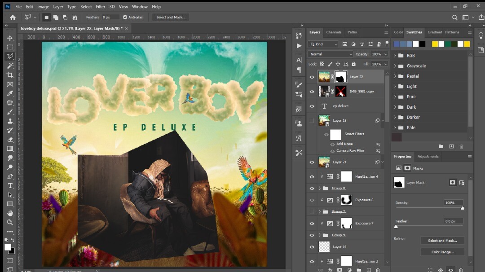Show the hidden Layer 15

point(312,121)
